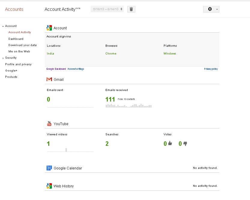Image resolution: width=250 pixels, height=200 pixels.
Task: Select Dashboard in the sidebar
Action: (16, 39)
